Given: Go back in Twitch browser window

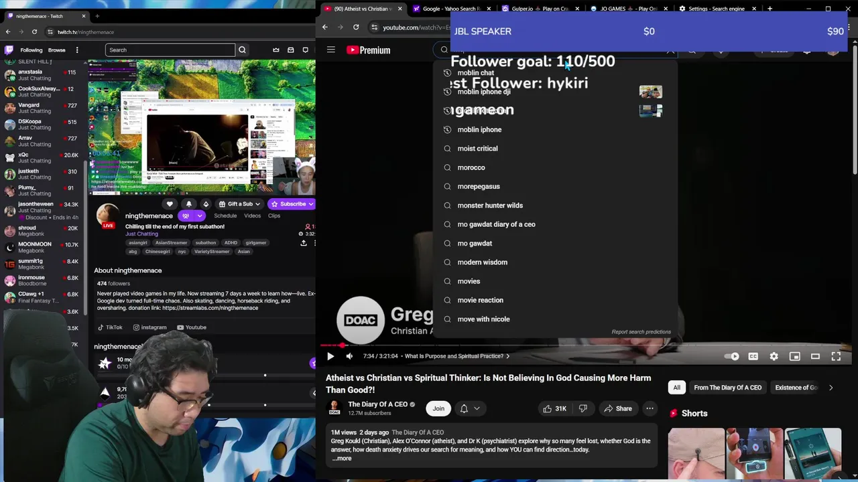Looking at the screenshot, I should [x=8, y=31].
